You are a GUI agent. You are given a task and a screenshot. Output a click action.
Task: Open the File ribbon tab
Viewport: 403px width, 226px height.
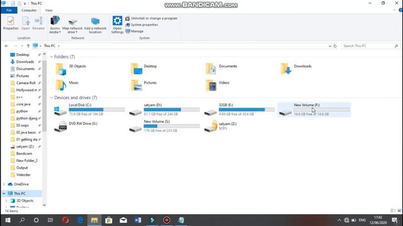(x=9, y=10)
